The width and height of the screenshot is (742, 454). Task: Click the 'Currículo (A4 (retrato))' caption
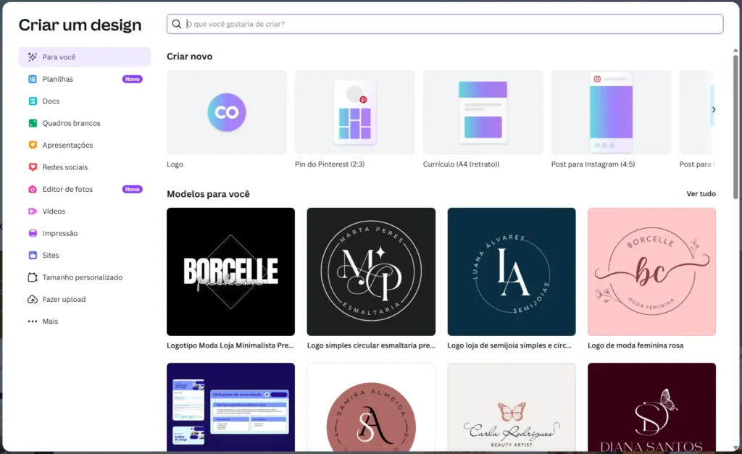[x=462, y=164]
